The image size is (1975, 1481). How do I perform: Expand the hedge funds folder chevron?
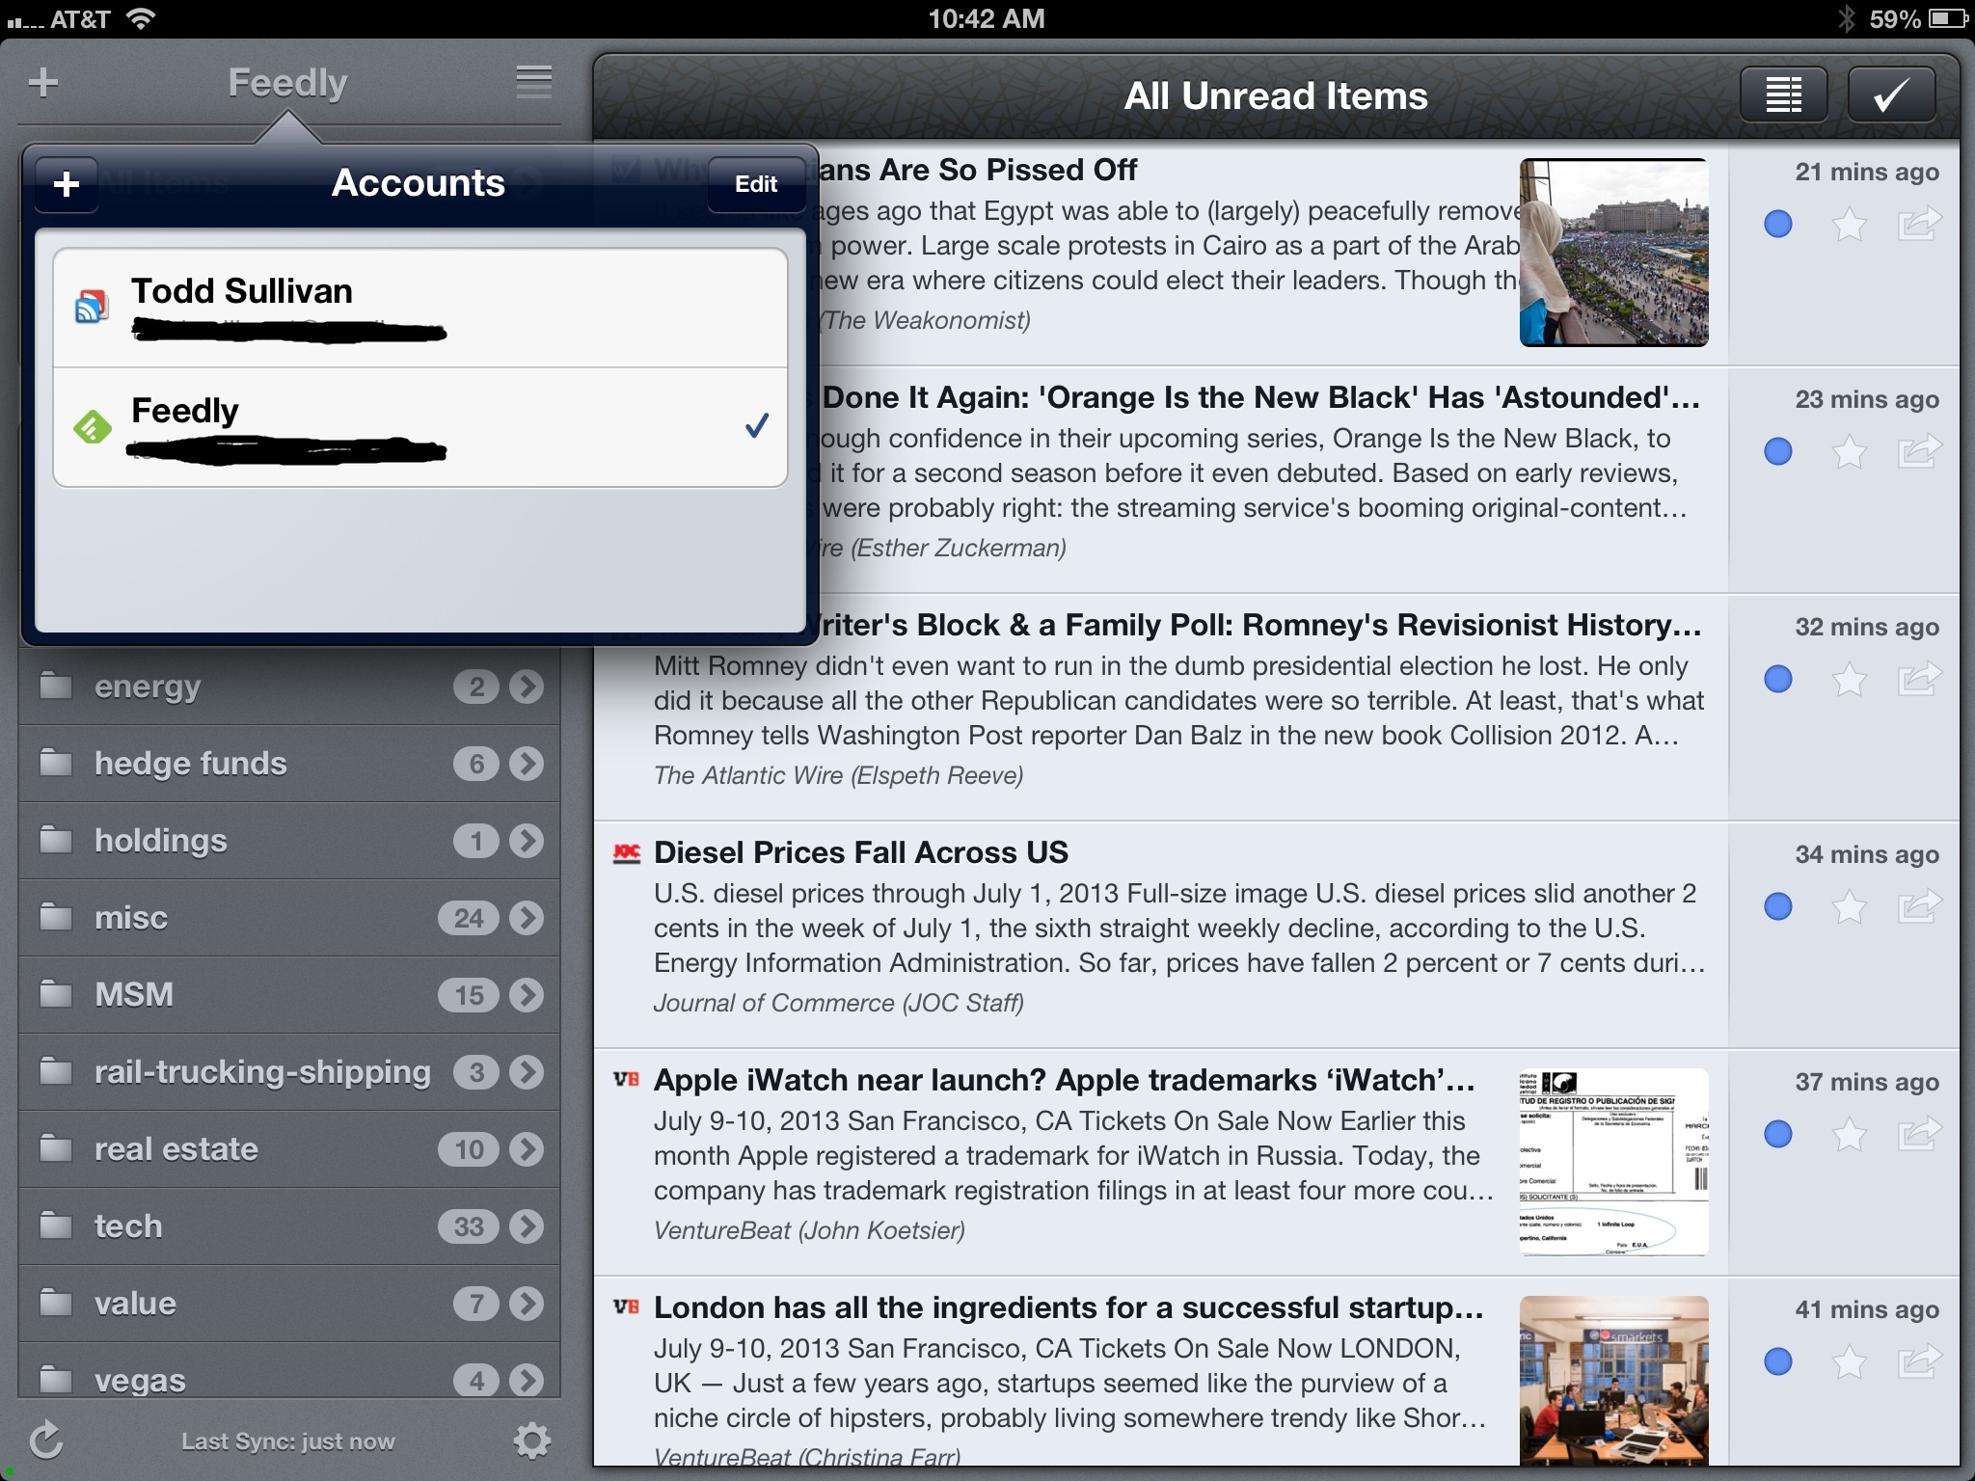[527, 764]
